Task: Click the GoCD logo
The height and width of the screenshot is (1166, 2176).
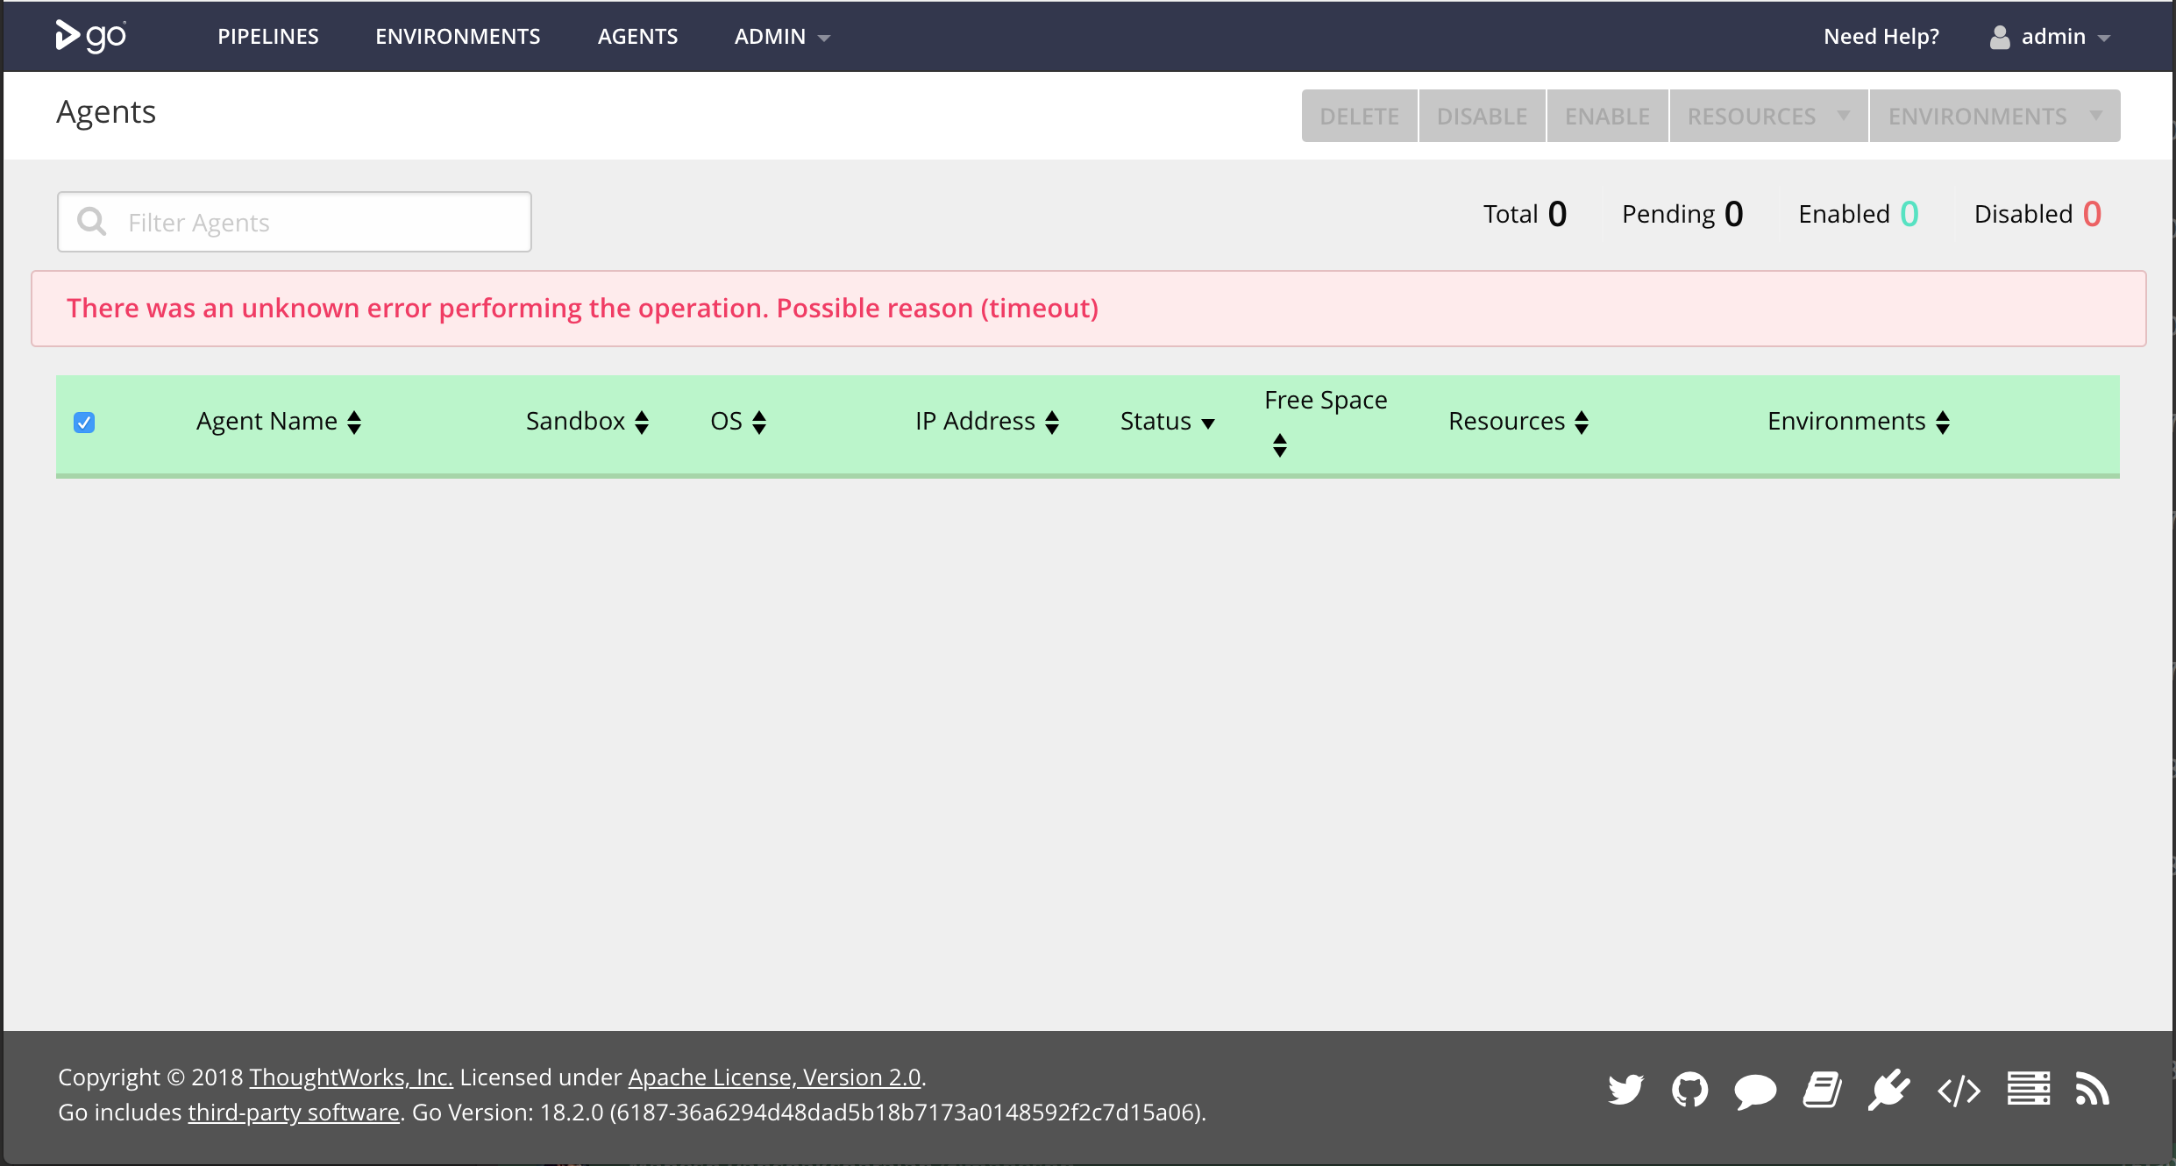Action: click(x=91, y=36)
